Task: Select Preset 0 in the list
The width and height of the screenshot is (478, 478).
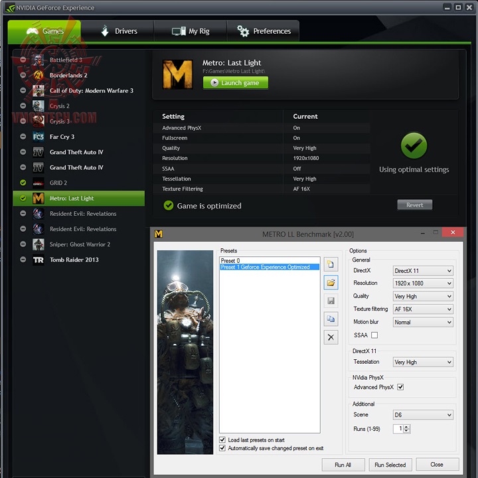Action: 269,261
